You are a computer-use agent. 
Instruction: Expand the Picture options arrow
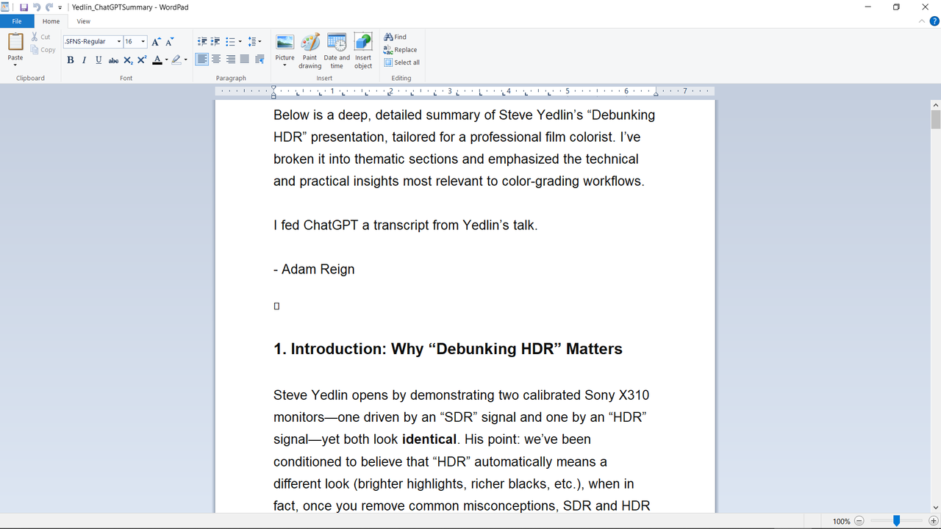tap(285, 65)
